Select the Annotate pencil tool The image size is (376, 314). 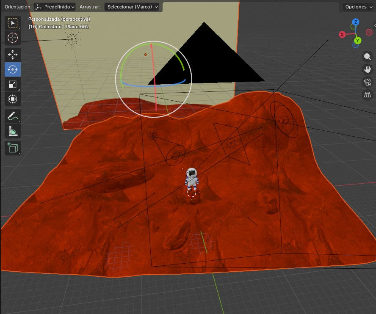tap(13, 116)
